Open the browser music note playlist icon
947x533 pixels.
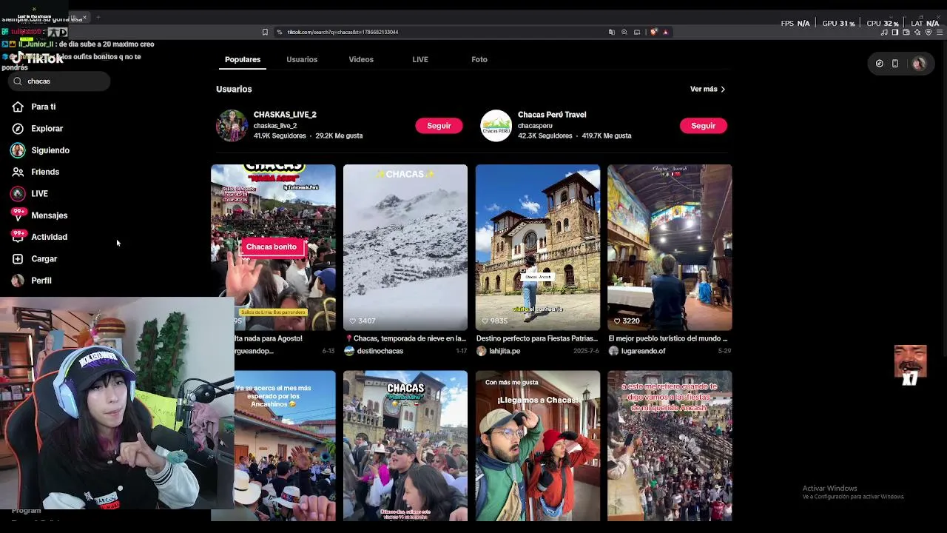(884, 33)
